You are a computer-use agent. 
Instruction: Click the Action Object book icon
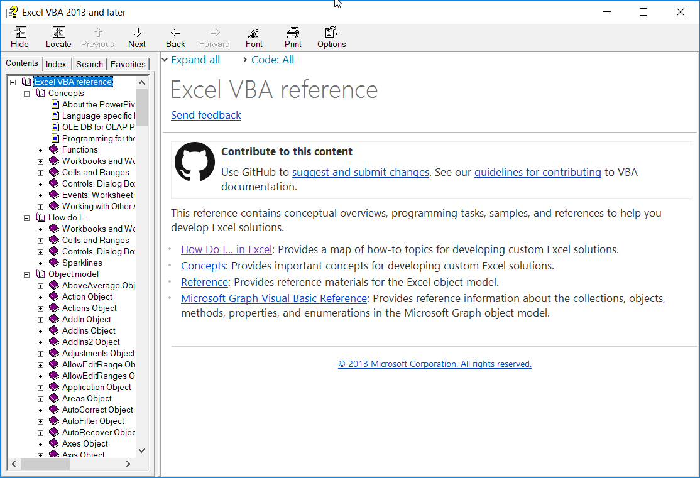(x=54, y=296)
